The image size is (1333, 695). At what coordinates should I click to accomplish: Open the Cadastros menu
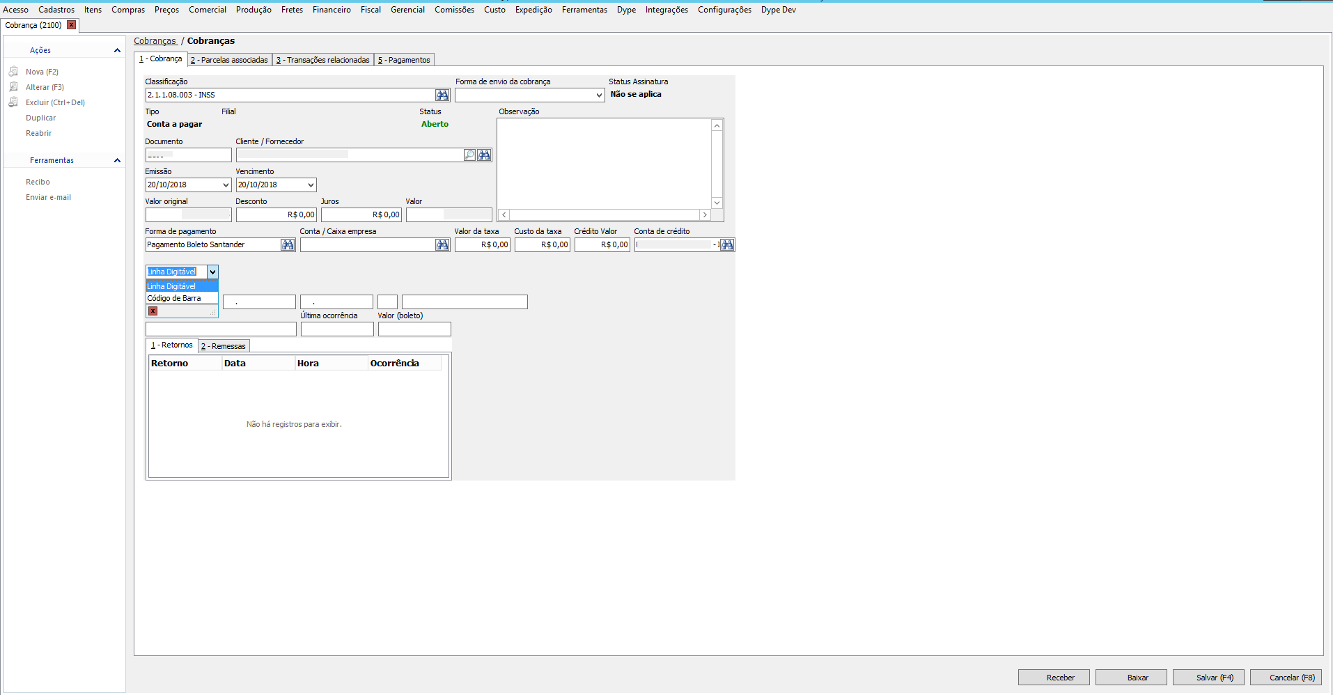(x=56, y=10)
